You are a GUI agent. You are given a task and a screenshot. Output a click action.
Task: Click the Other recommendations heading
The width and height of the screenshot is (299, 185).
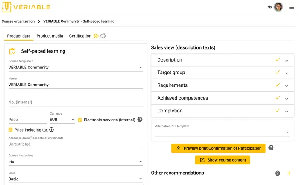(178, 173)
